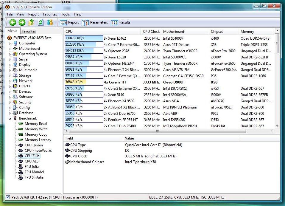The image size is (285, 206).
Task: Click the horizontal scrollbar of results list
Action: click(158, 131)
